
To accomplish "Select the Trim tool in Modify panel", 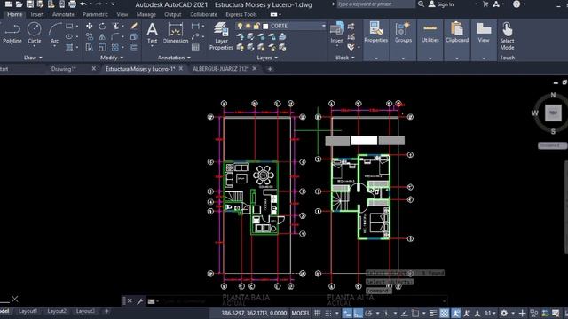I will tap(115, 26).
